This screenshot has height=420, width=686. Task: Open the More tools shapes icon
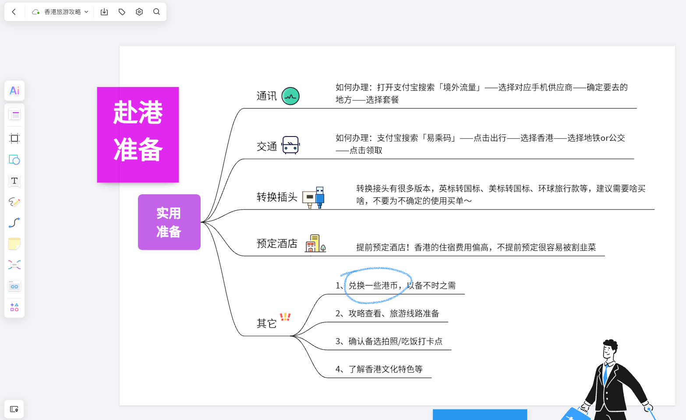point(14,307)
